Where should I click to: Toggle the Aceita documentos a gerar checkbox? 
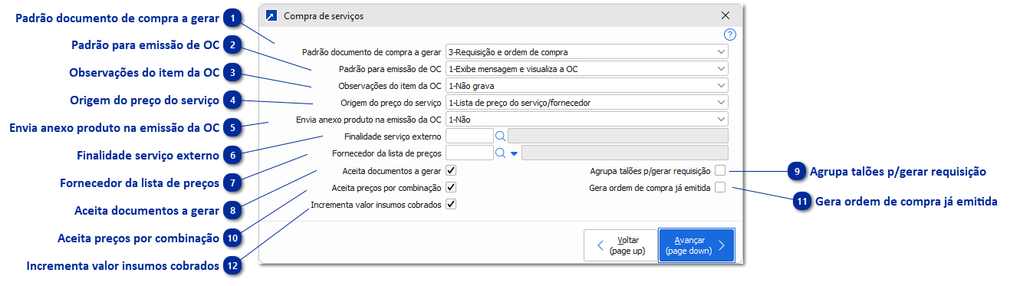pyautogui.click(x=451, y=170)
